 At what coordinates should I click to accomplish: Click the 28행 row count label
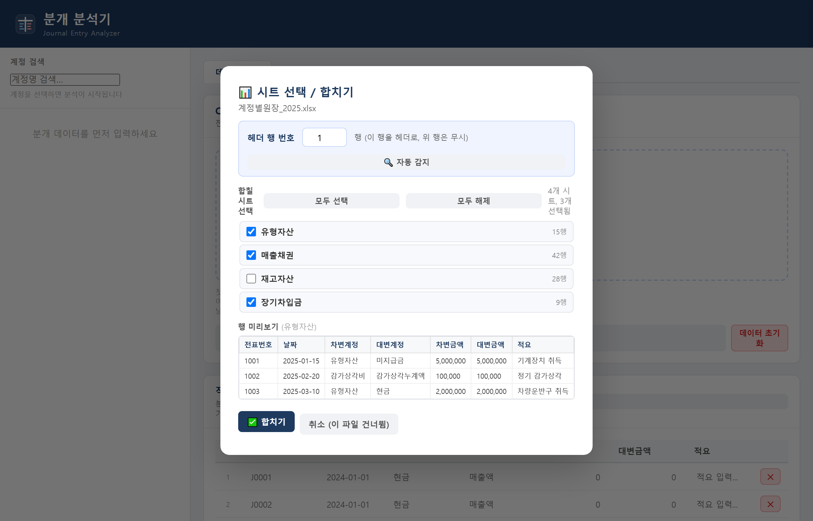point(559,279)
